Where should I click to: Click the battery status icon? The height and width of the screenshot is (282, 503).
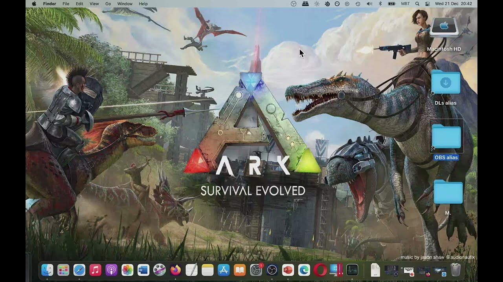pos(391,4)
